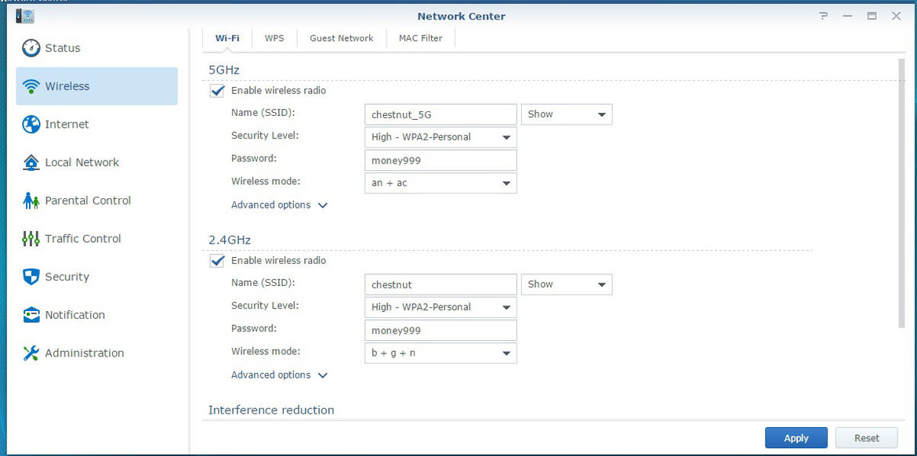Click the 5GHz Password field
This screenshot has height=456, width=917.
(440, 160)
